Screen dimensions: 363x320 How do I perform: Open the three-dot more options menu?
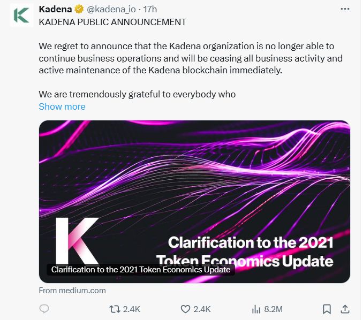click(x=345, y=9)
